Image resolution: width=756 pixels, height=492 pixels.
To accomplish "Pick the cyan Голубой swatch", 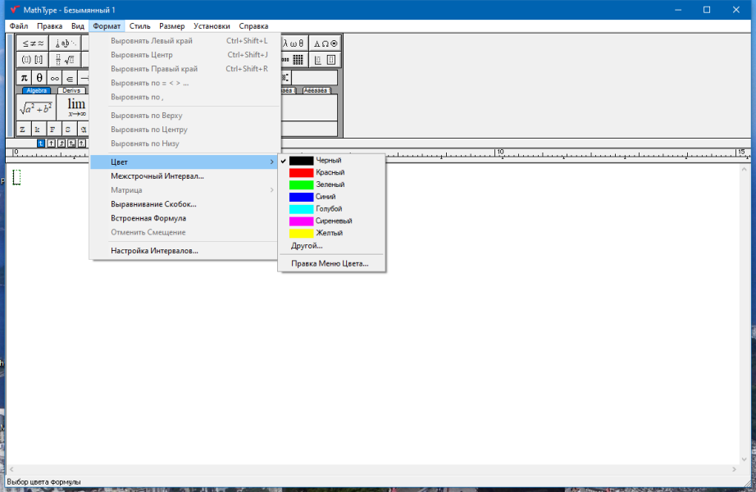I will click(302, 209).
